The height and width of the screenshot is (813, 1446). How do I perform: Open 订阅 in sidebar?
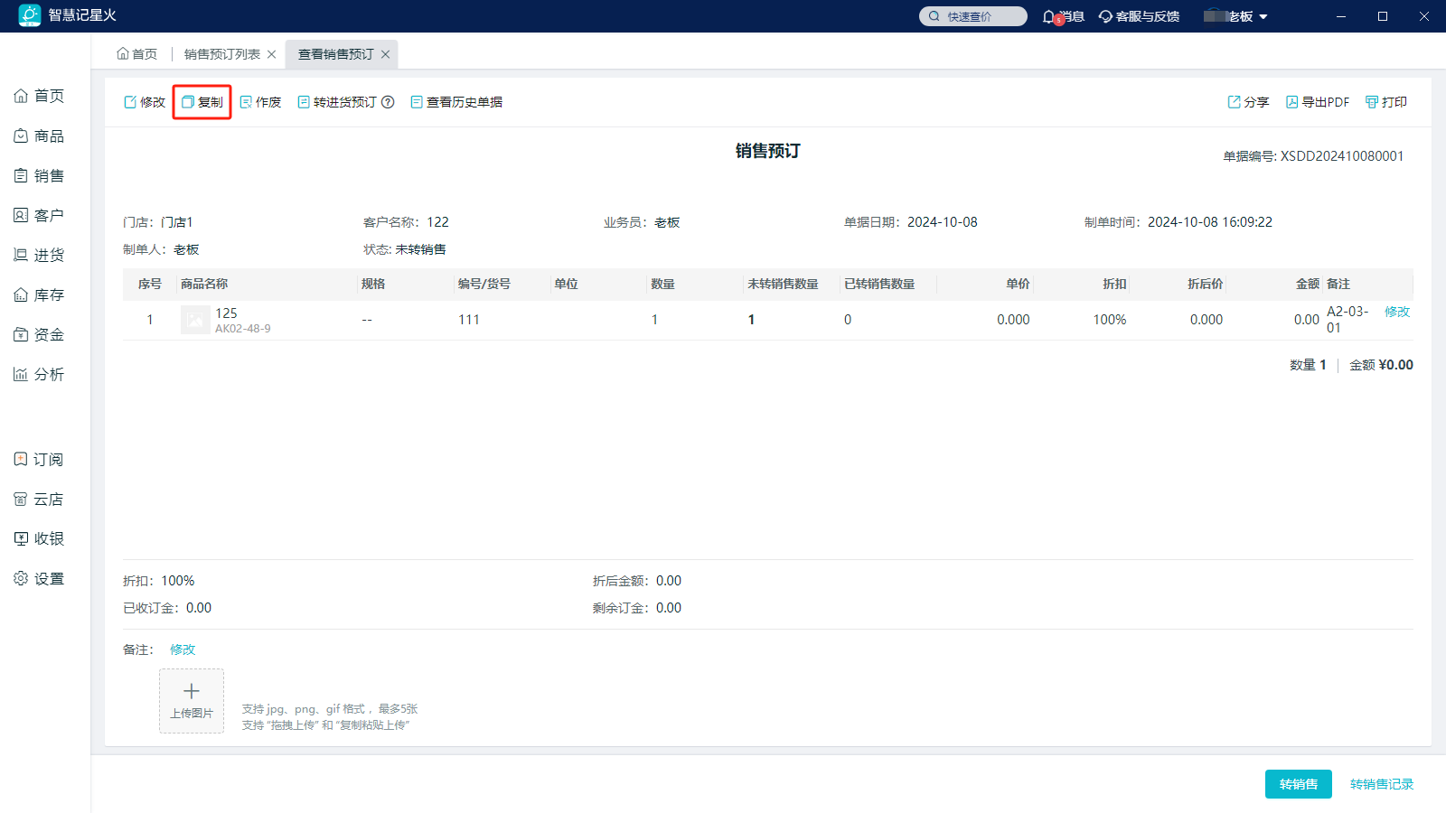pyautogui.click(x=39, y=459)
